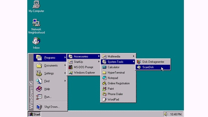The image size is (208, 117).
Task: Launch Disk Defragmenter menu entry
Action: [x=153, y=62]
